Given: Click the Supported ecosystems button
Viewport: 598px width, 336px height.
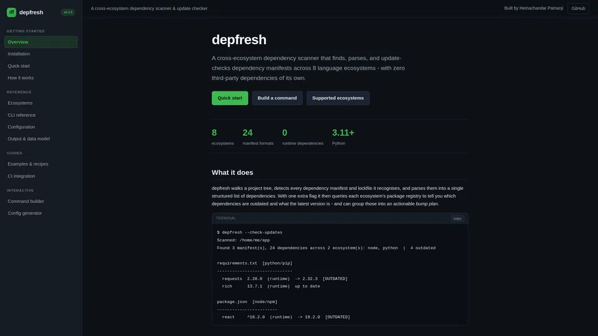Looking at the screenshot, I should [x=338, y=98].
